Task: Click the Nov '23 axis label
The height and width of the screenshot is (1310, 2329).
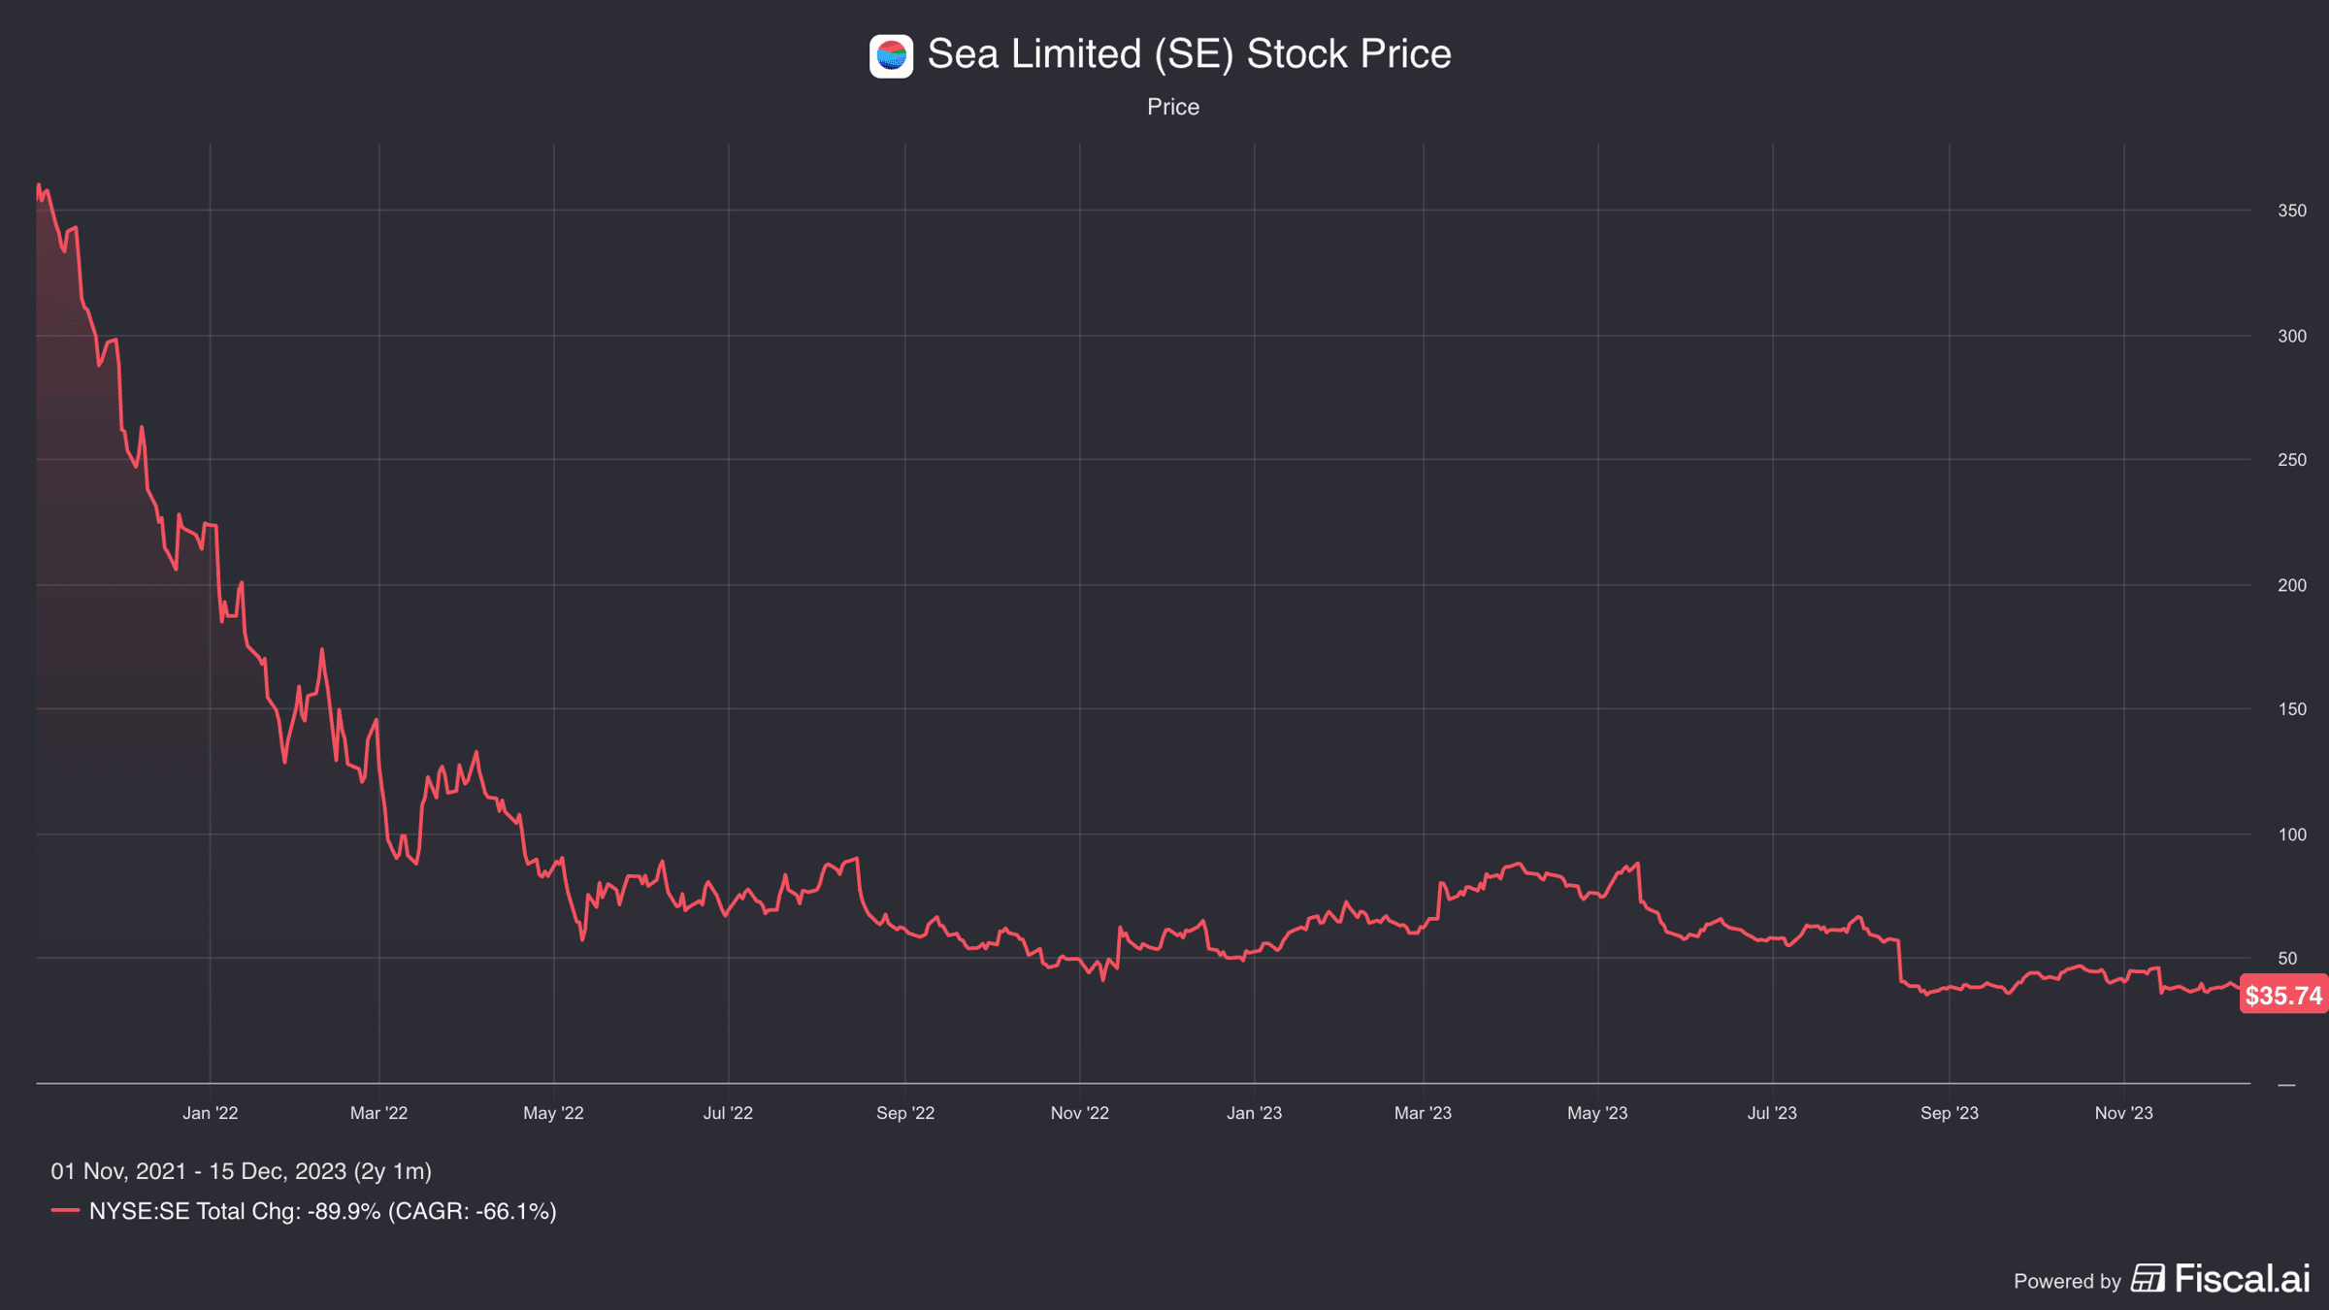Action: [2123, 1113]
